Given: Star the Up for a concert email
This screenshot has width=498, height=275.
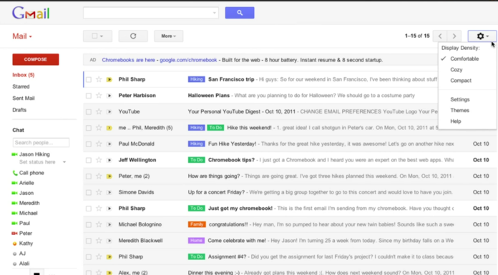Looking at the screenshot, I should click(99, 192).
